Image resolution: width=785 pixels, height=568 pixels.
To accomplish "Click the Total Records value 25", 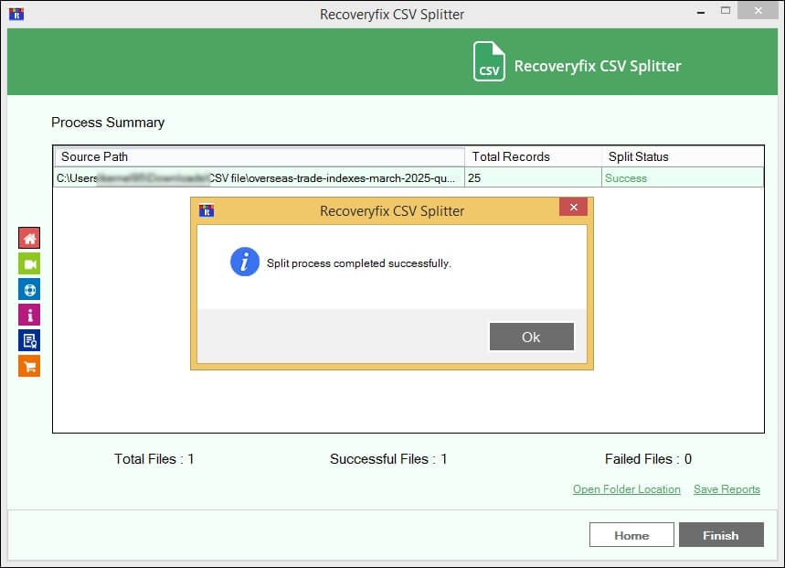I will tap(533, 177).
